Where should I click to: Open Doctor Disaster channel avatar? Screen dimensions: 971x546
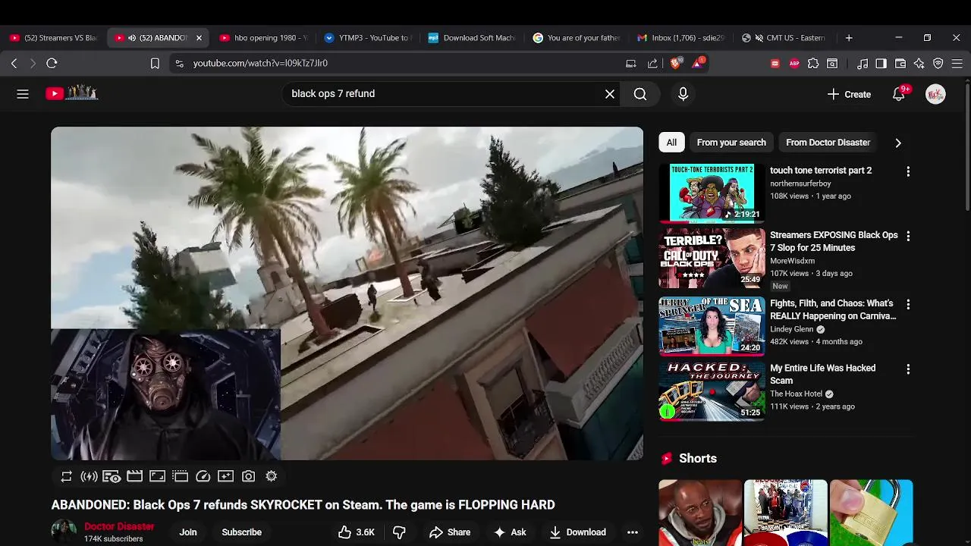coord(64,532)
